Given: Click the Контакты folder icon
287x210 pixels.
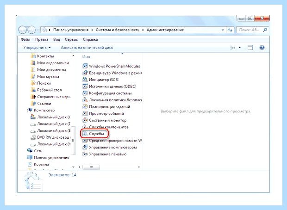Looking at the screenshot, I should pyautogui.click(x=33, y=56).
